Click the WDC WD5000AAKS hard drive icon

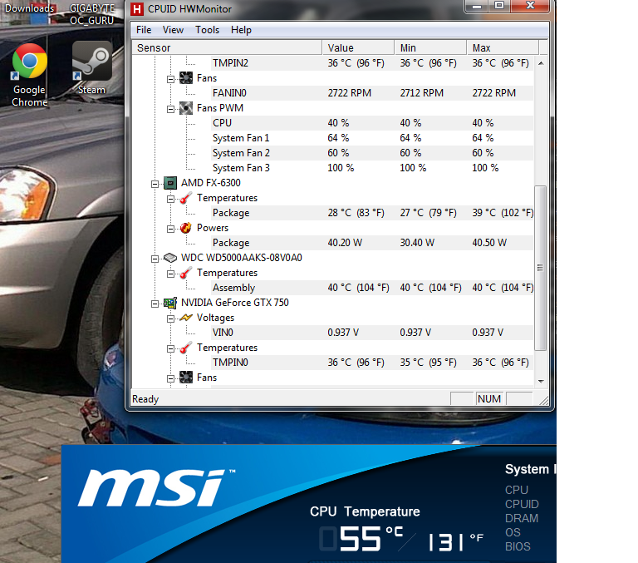[170, 258]
